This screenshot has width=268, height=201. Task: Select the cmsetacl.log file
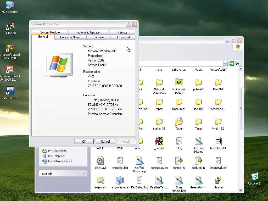120,163
